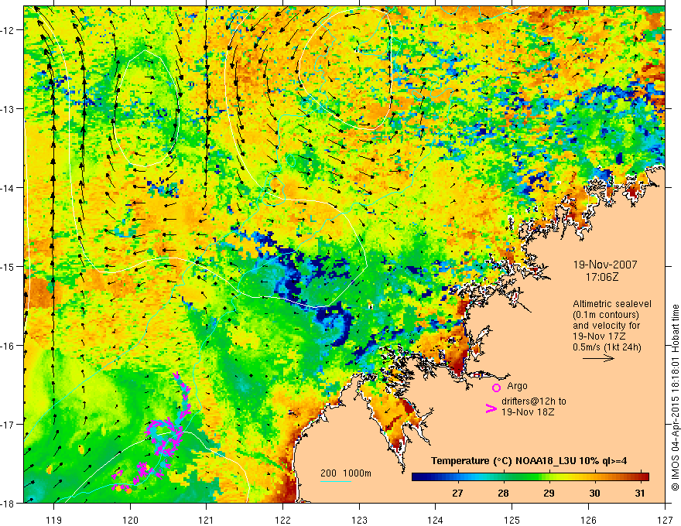Screen dimensions: 681x526
Task: Click the color bar value 29
Action: (x=549, y=493)
